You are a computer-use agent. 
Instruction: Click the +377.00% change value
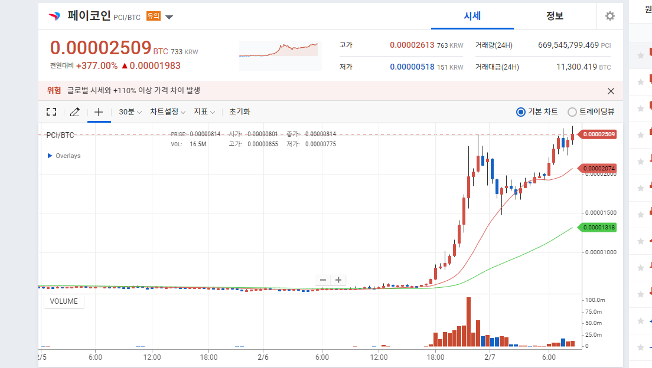click(x=97, y=65)
